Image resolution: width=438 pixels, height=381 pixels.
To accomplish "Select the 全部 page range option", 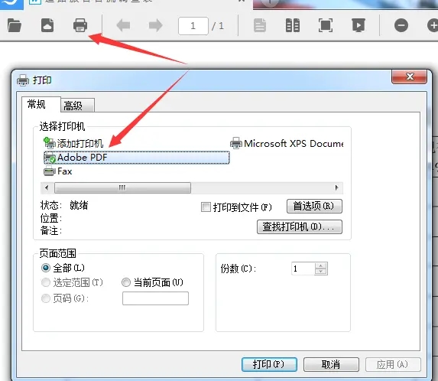I will pos(46,268).
